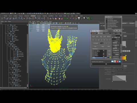This screenshot has height=103, width=137.
Task: Switch to the Curves shelf tab
Action: 10,16
